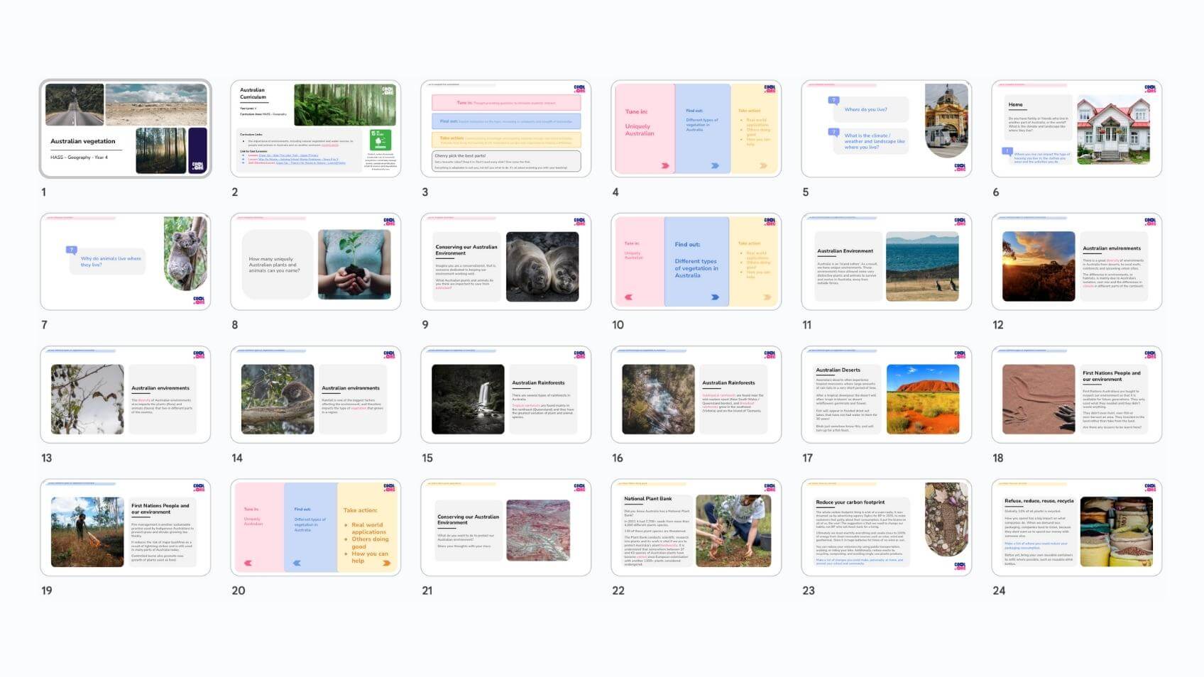Open the Australian Curriculum slide thumbnail
This screenshot has height=677, width=1204.
315,128
